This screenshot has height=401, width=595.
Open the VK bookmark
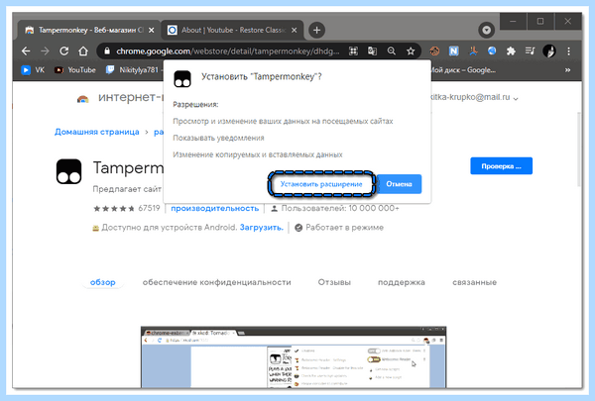(x=33, y=70)
